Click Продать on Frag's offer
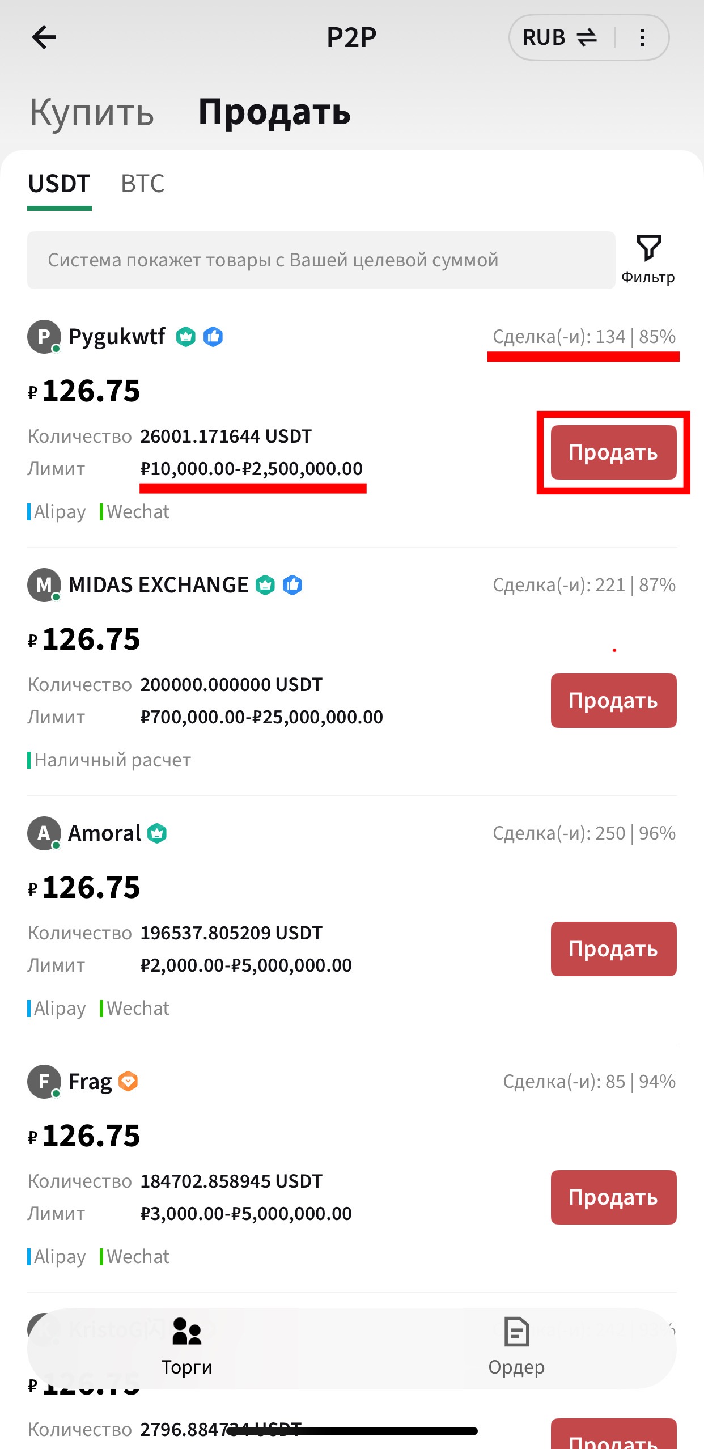704x1449 pixels. 613,1197
